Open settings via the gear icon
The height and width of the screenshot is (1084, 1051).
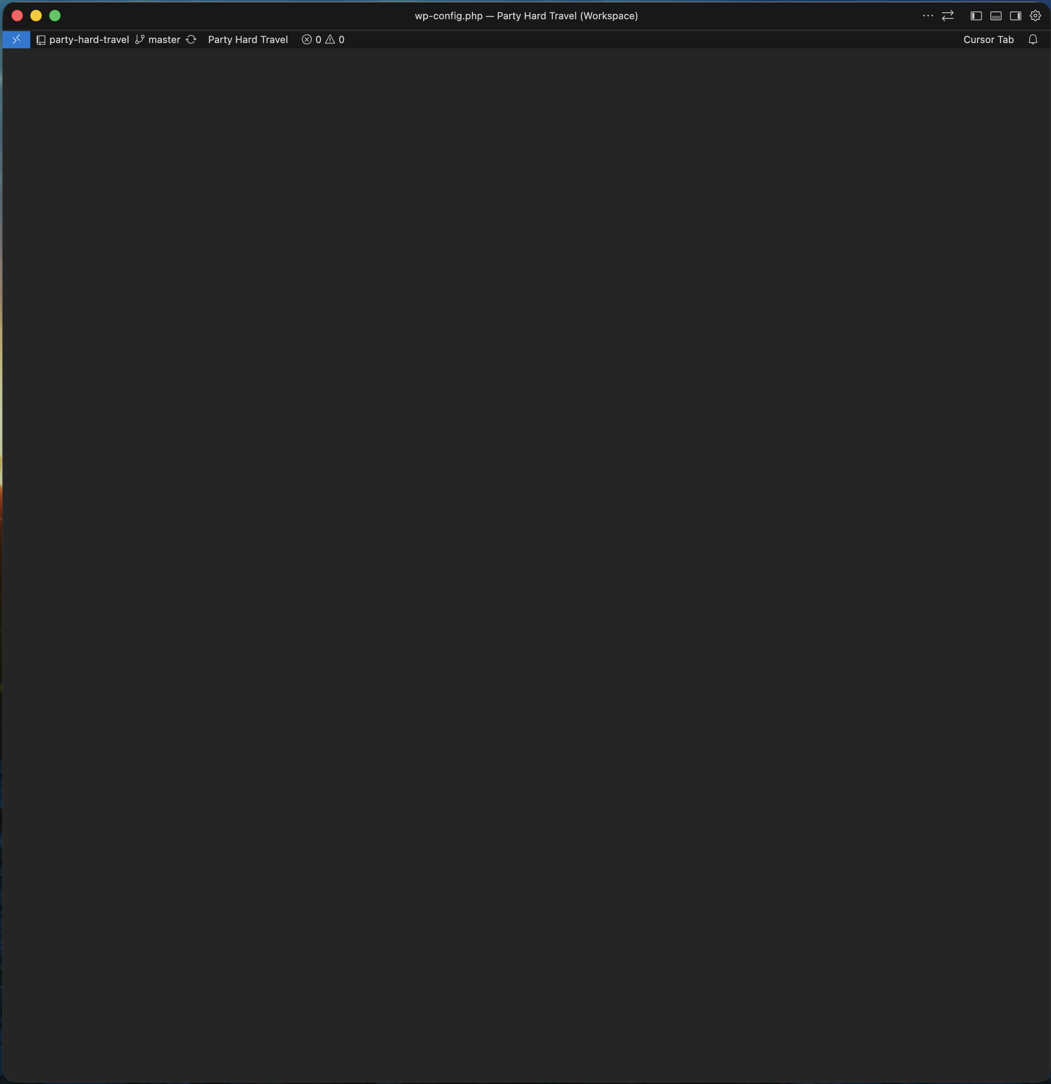pyautogui.click(x=1035, y=16)
